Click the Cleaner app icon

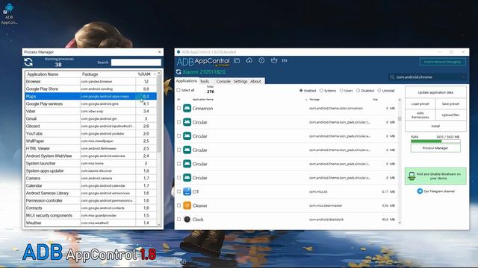(x=187, y=205)
